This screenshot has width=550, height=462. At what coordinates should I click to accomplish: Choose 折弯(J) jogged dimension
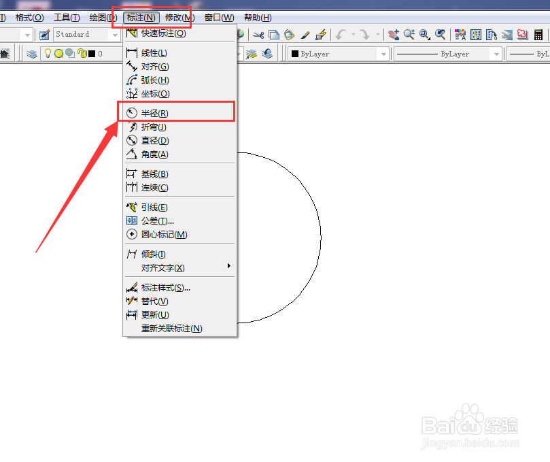point(180,127)
